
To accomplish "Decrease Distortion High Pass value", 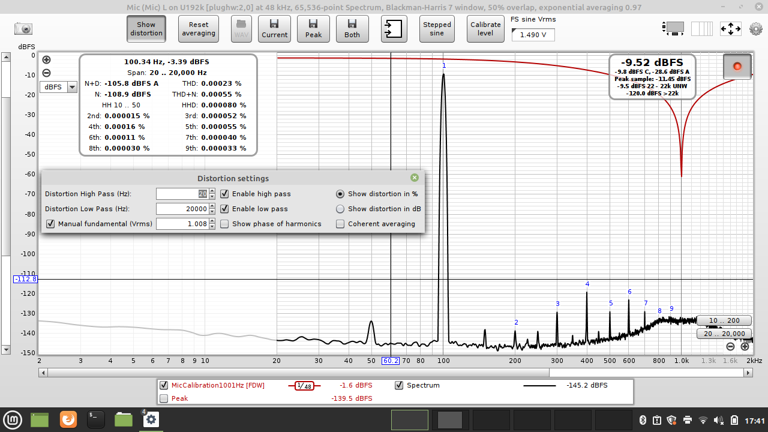I will click(212, 197).
